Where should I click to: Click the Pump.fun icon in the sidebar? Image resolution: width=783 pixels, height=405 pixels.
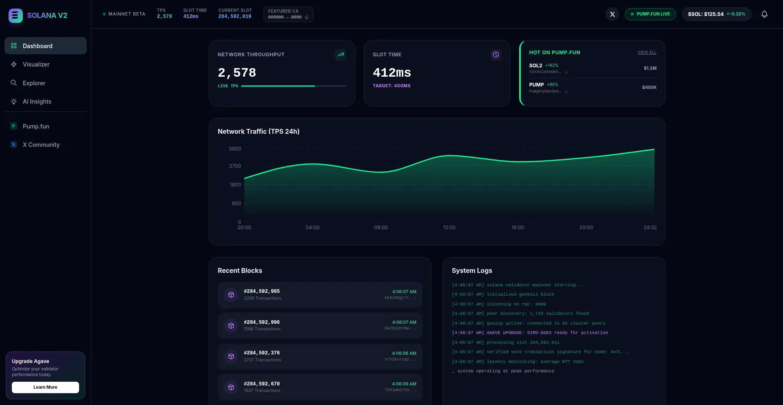pos(13,126)
